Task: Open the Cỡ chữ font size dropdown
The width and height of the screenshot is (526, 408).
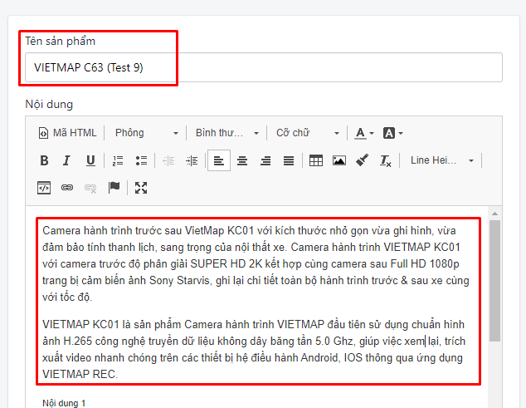Action: (307, 133)
